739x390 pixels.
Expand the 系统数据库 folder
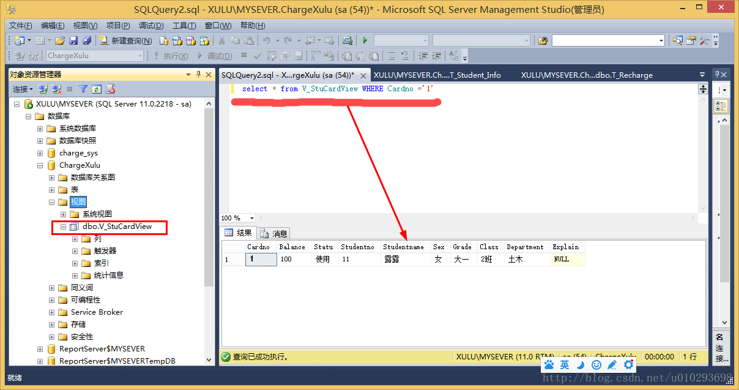pos(40,129)
